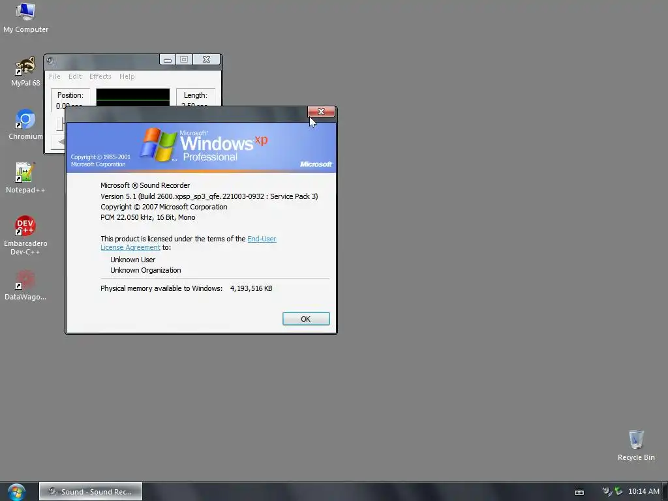Click the 10:14 AM clock
This screenshot has height=501, width=668.
(x=644, y=492)
